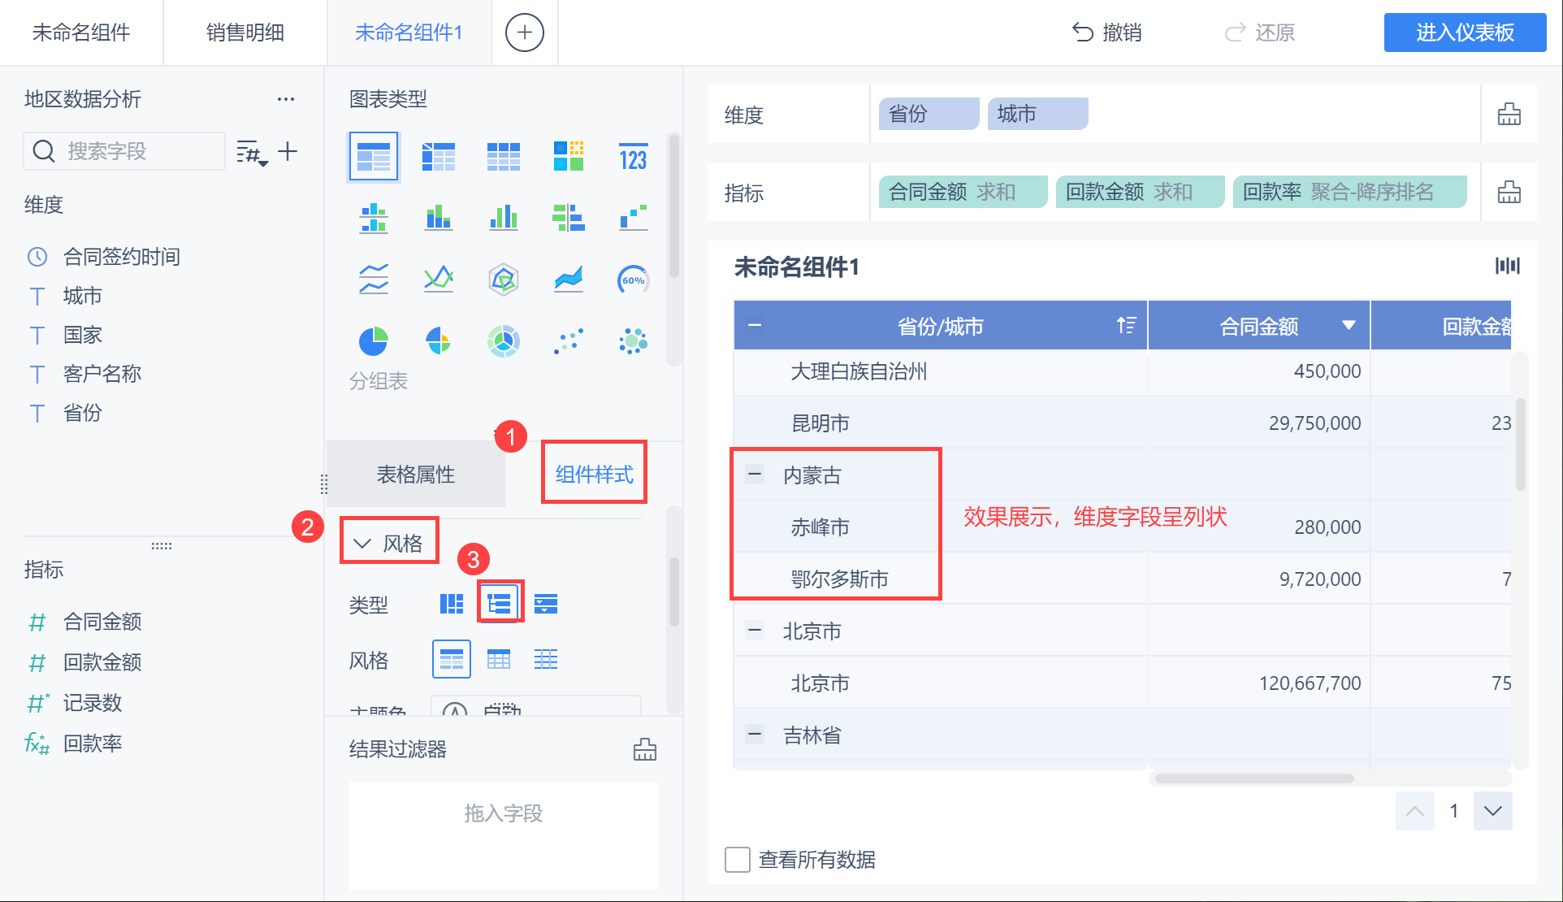
Task: Select the KPI 123 indicator card icon
Action: coord(633,157)
